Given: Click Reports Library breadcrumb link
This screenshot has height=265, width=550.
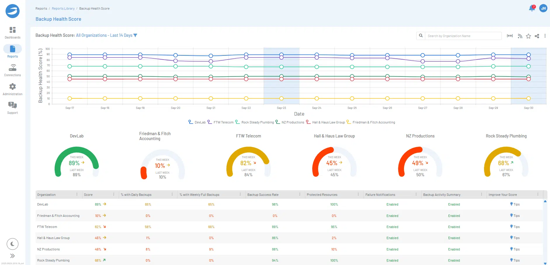Looking at the screenshot, I should pyautogui.click(x=63, y=8).
